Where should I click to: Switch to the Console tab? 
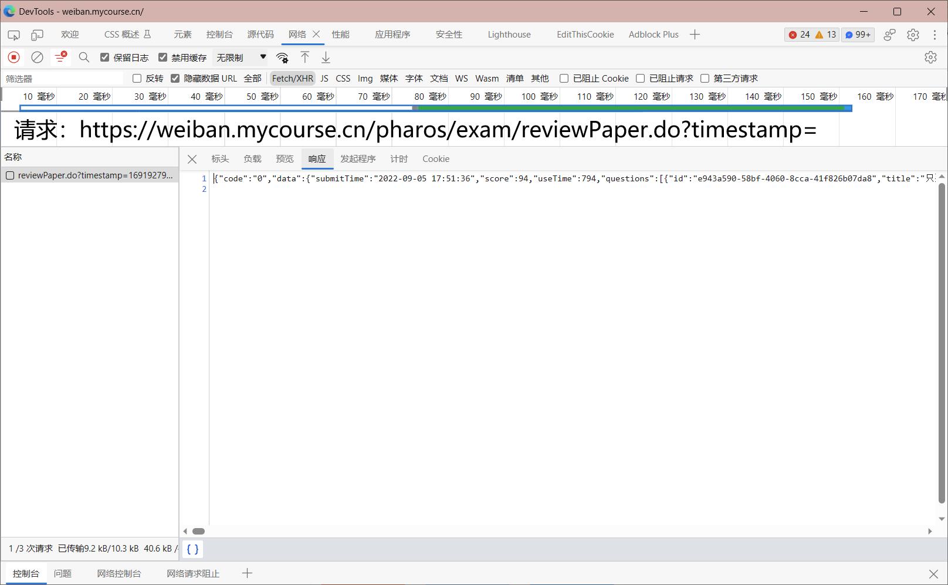point(219,35)
